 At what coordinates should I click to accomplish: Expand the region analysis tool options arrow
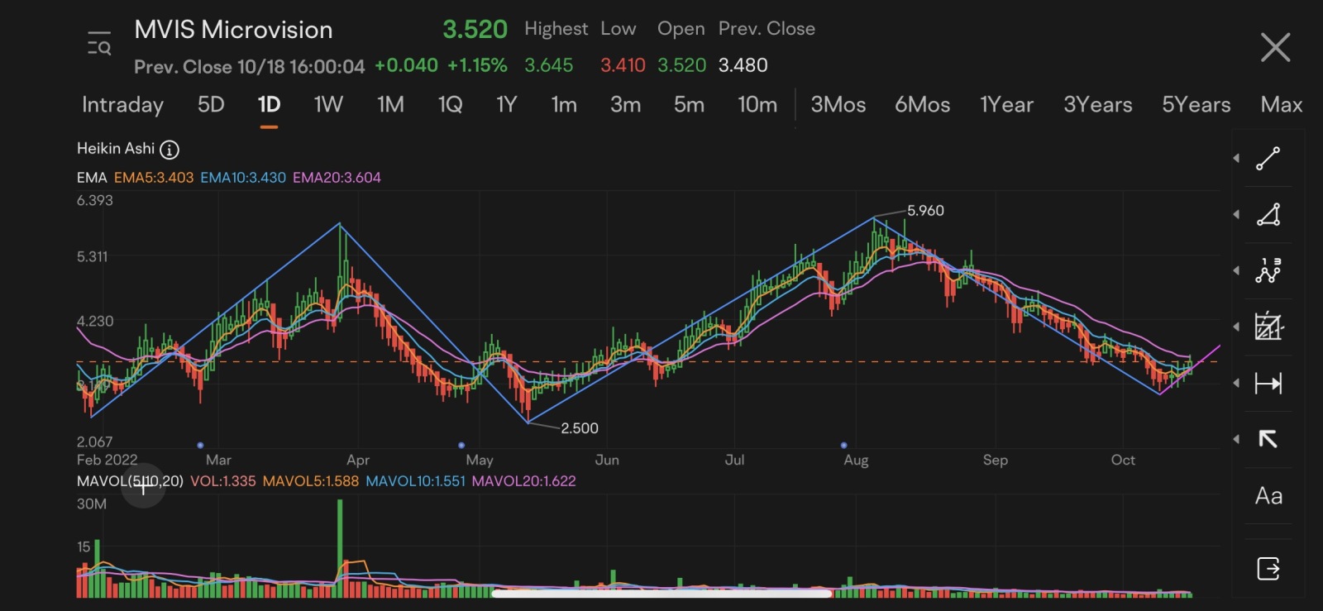pyautogui.click(x=1236, y=327)
